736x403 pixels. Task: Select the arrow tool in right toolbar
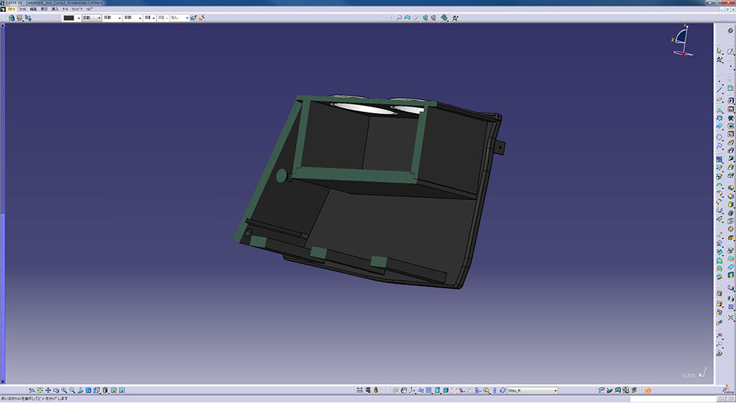pos(720,51)
